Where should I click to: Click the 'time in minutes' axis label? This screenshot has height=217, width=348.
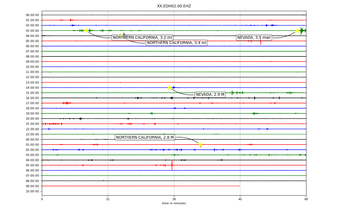click(x=174, y=203)
